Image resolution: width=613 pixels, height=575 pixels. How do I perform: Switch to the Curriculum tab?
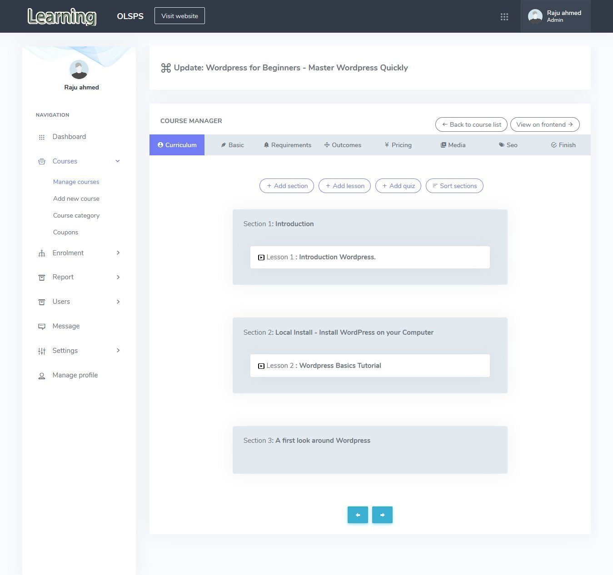click(x=177, y=145)
